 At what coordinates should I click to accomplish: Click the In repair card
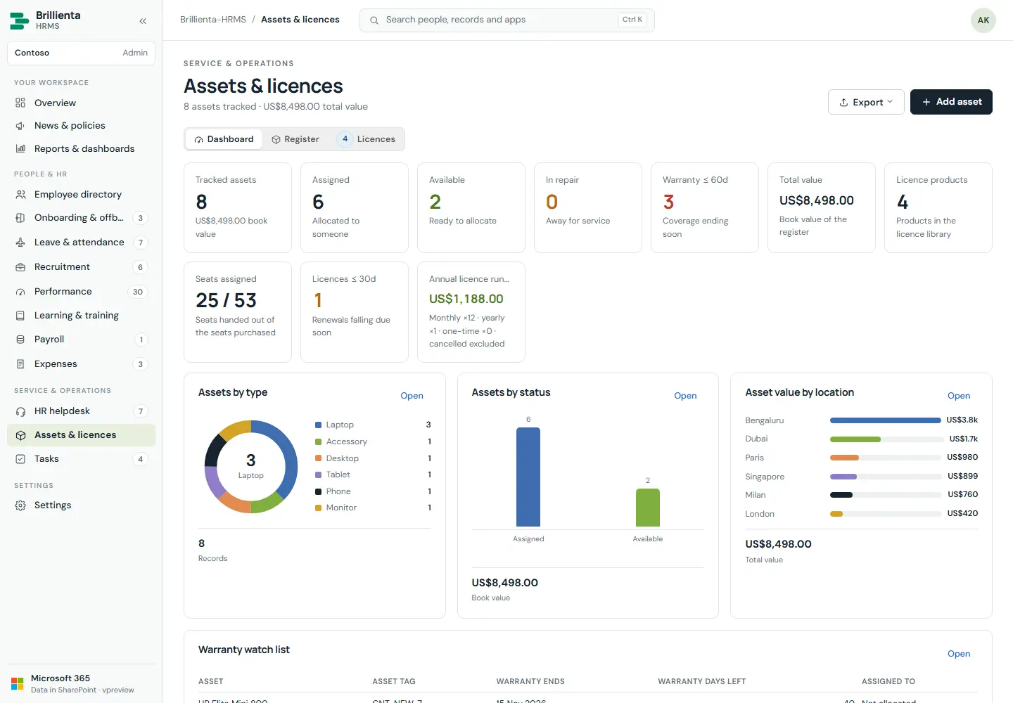click(588, 207)
